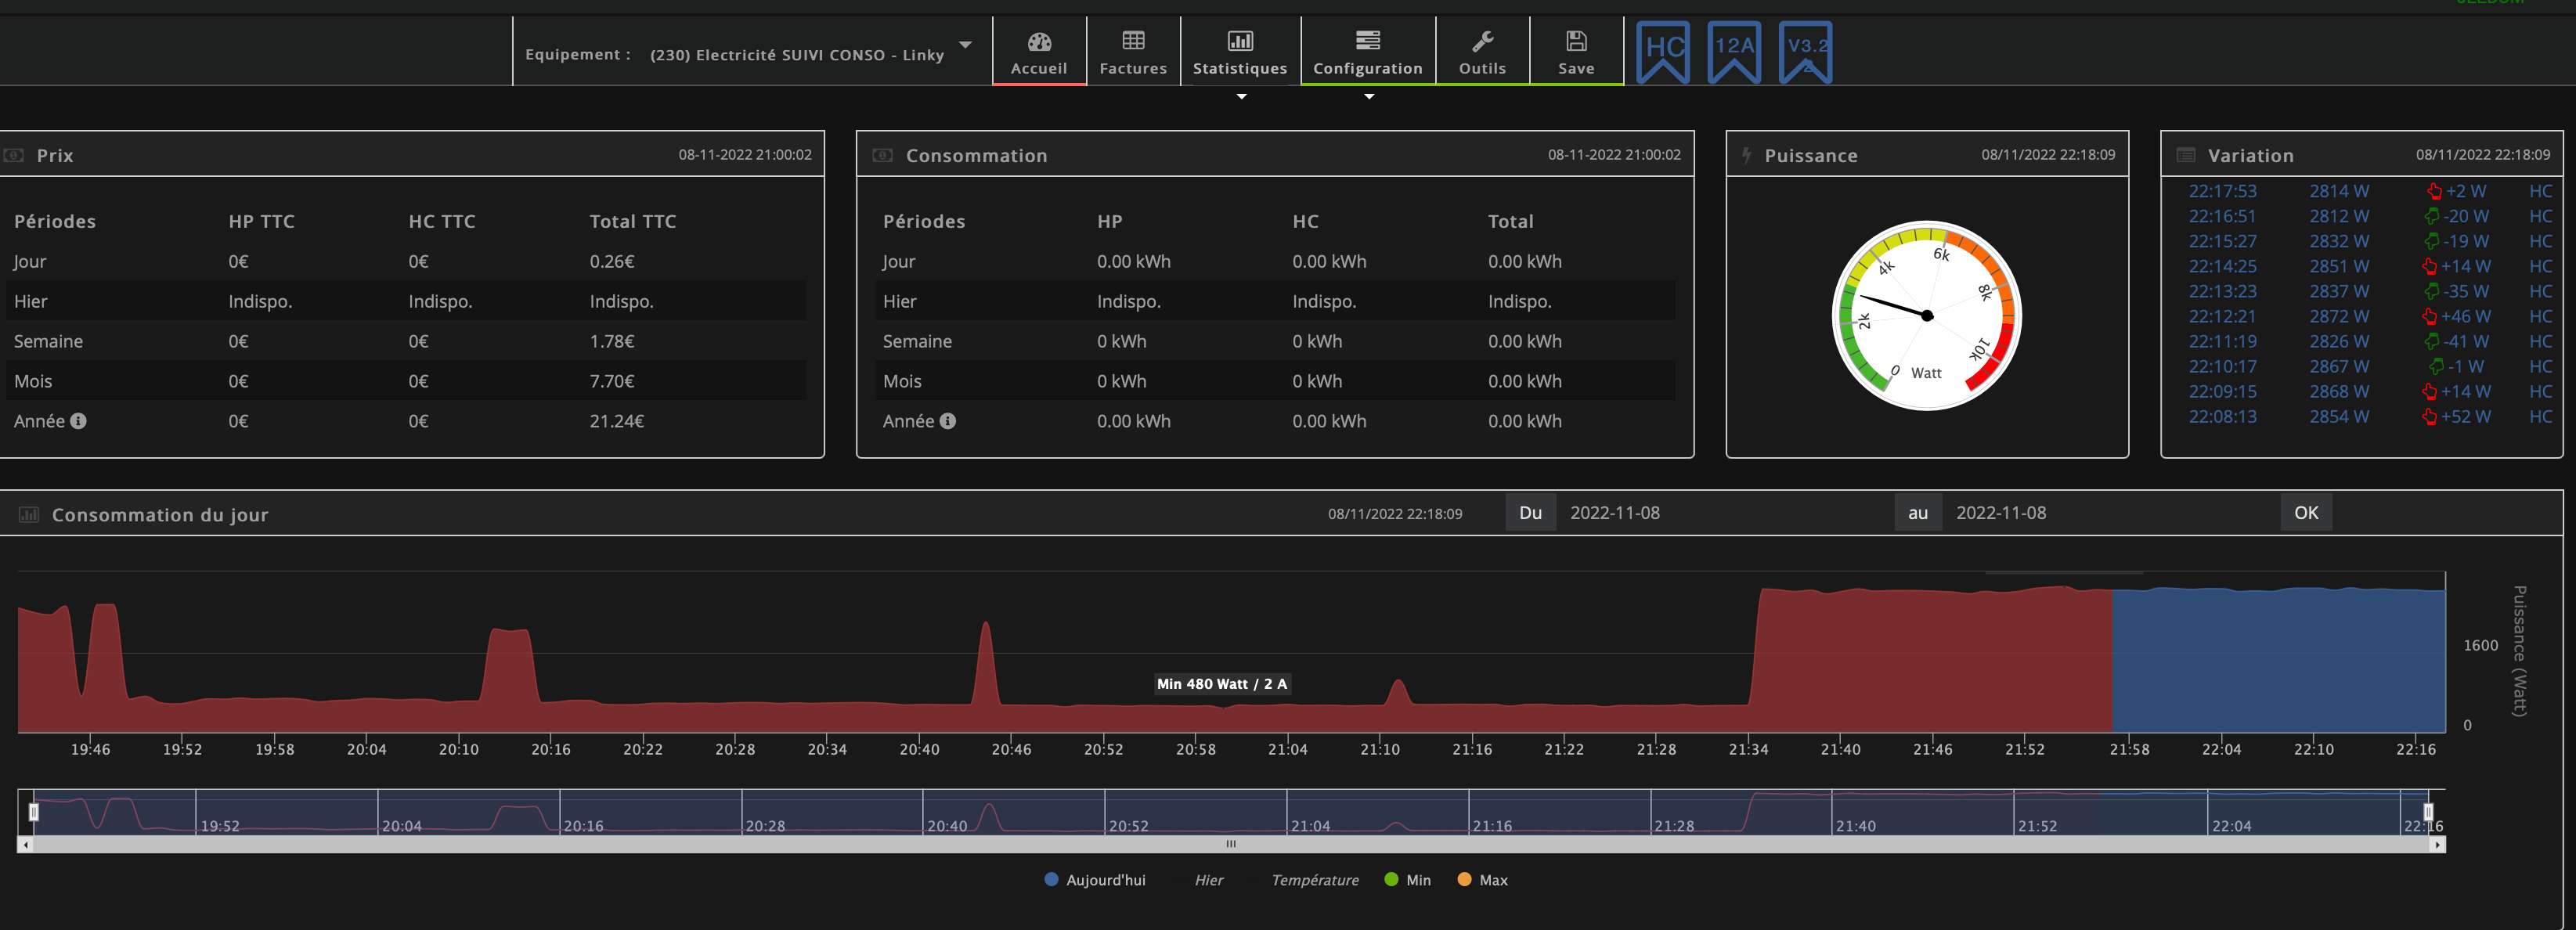Expand the Configuration submenu arrow
Image resolution: width=2576 pixels, height=930 pixels.
coord(1369,97)
